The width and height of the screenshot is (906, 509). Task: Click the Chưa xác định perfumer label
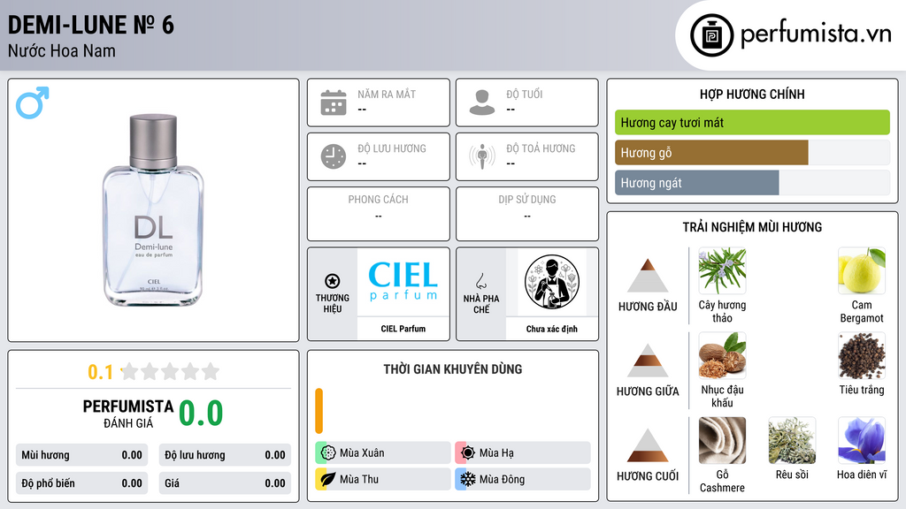552,329
